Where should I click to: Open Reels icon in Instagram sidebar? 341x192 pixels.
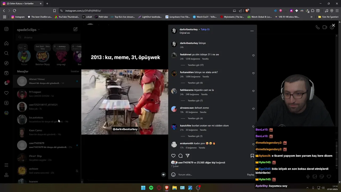click(6, 73)
